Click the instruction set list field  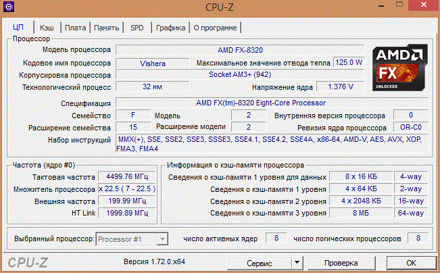coord(272,144)
